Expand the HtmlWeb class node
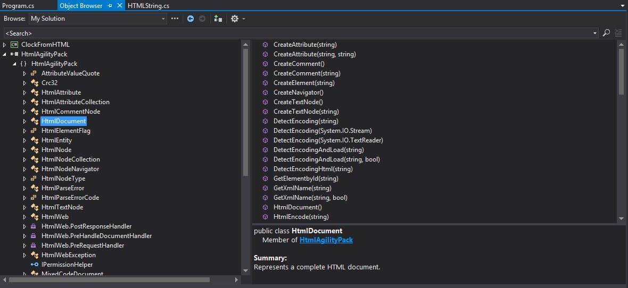The height and width of the screenshot is (288, 628). [x=24, y=216]
